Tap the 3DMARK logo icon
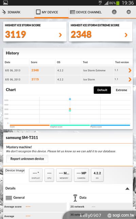 coord(4,12)
